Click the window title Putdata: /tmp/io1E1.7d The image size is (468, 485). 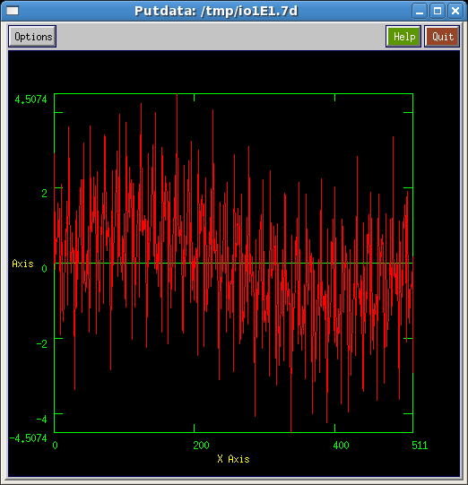[216, 11]
